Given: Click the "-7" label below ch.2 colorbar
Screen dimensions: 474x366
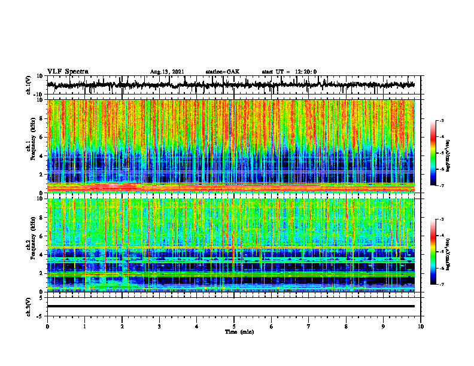Looking at the screenshot, I should pos(441,285).
